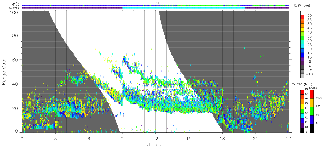
Task: Click the 24 tick label on the UT hours axis
Action: click(x=289, y=138)
